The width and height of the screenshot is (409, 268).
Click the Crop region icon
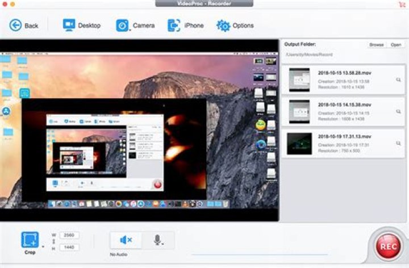(x=30, y=240)
